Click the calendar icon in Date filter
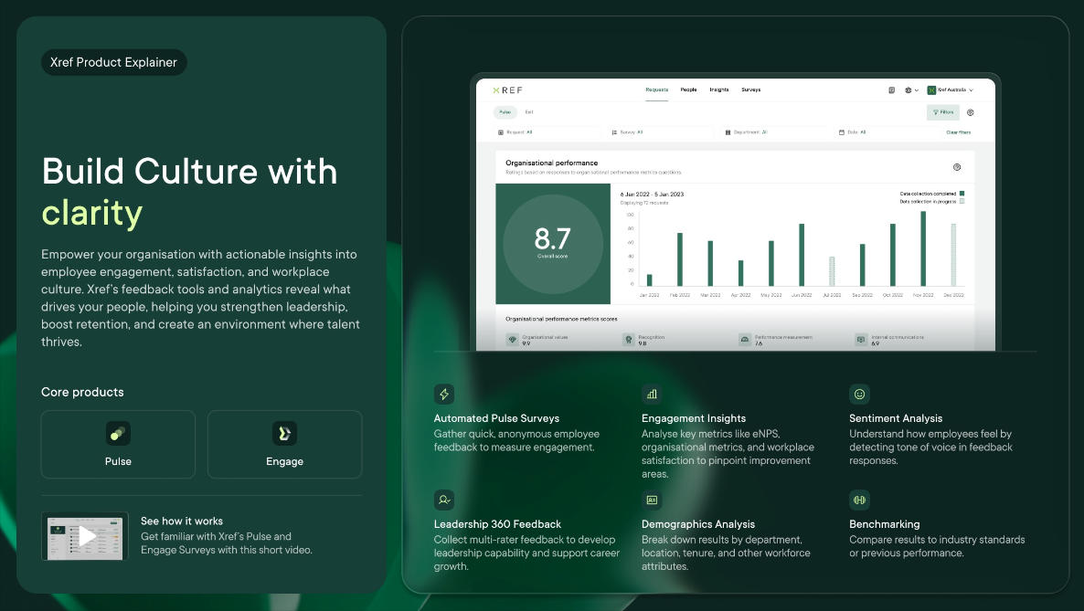Screen dimensions: 1084x611 tap(842, 132)
